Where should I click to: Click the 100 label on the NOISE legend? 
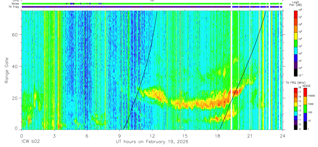coord(310,112)
